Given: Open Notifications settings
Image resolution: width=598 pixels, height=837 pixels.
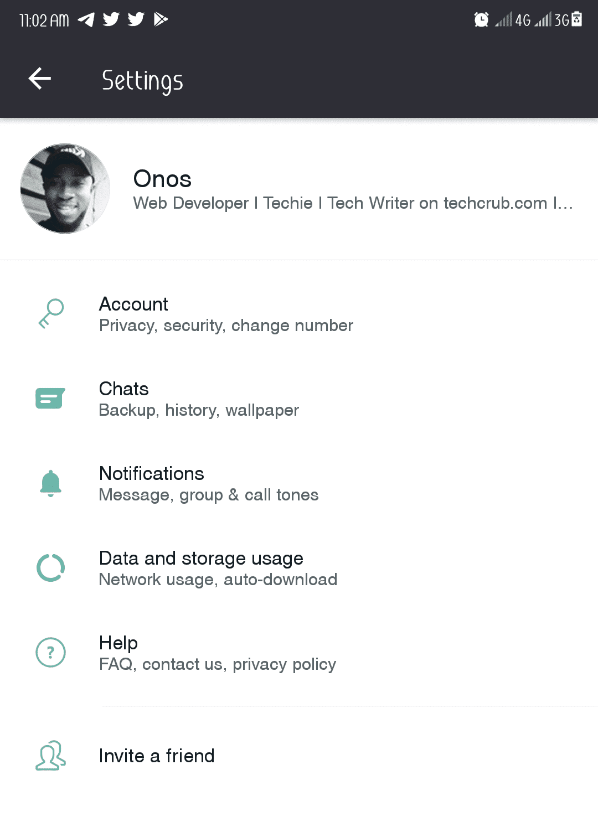Looking at the screenshot, I should tap(208, 483).
